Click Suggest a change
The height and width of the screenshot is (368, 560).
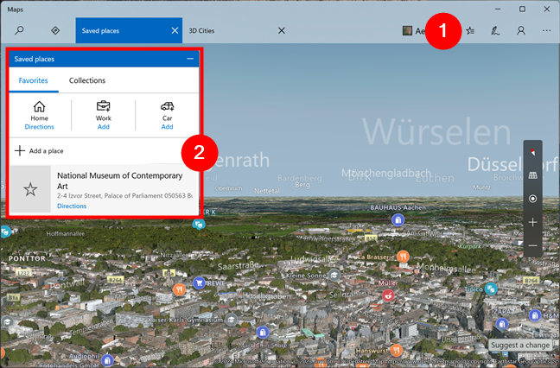coord(520,346)
